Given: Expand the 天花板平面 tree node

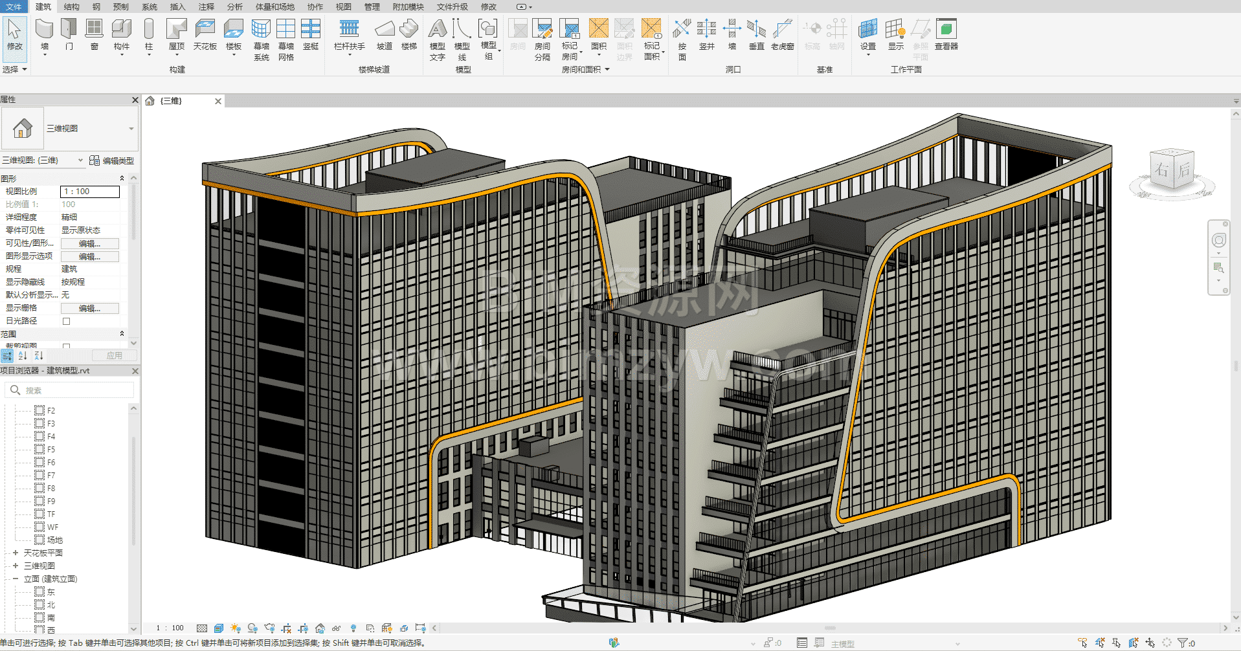Looking at the screenshot, I should (x=16, y=553).
